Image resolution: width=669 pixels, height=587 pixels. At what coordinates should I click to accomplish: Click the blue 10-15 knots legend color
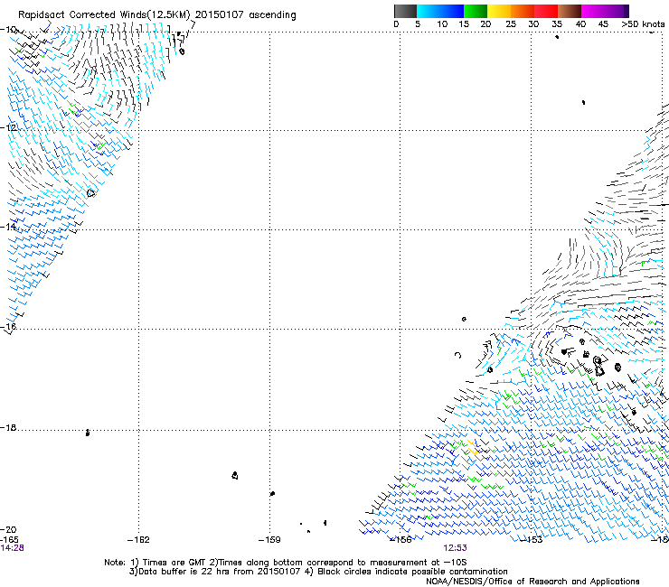coord(452,11)
